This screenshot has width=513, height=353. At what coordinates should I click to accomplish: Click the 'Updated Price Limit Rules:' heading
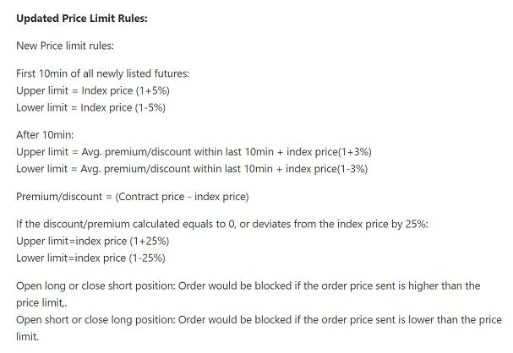[82, 19]
